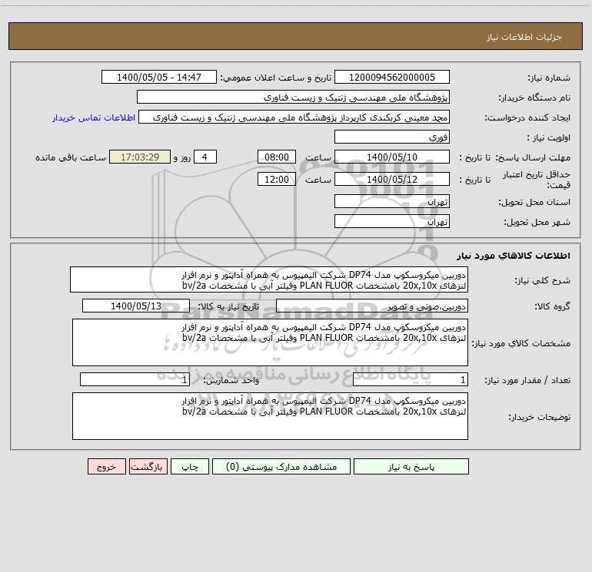Screen dimensions: 592x572
Task: Click the پاسخ به نیاز button
Action: [x=411, y=466]
